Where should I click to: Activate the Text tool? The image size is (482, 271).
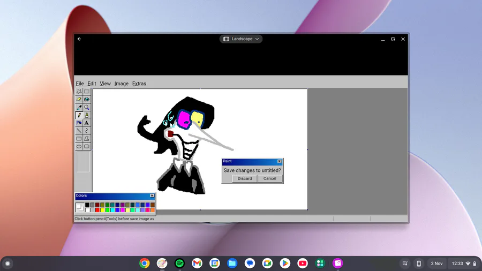[x=87, y=123]
